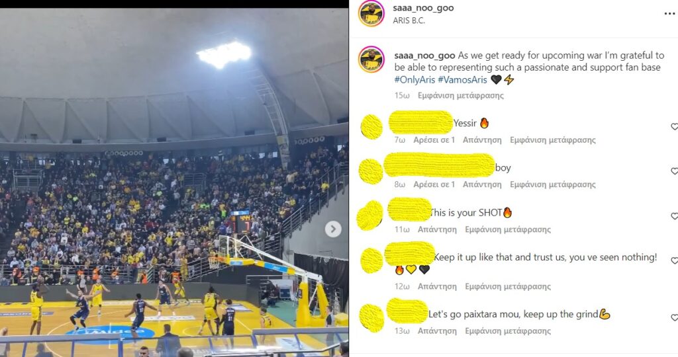Like the 'Yessir' comment heart
This screenshot has height=357, width=678.
(674, 126)
